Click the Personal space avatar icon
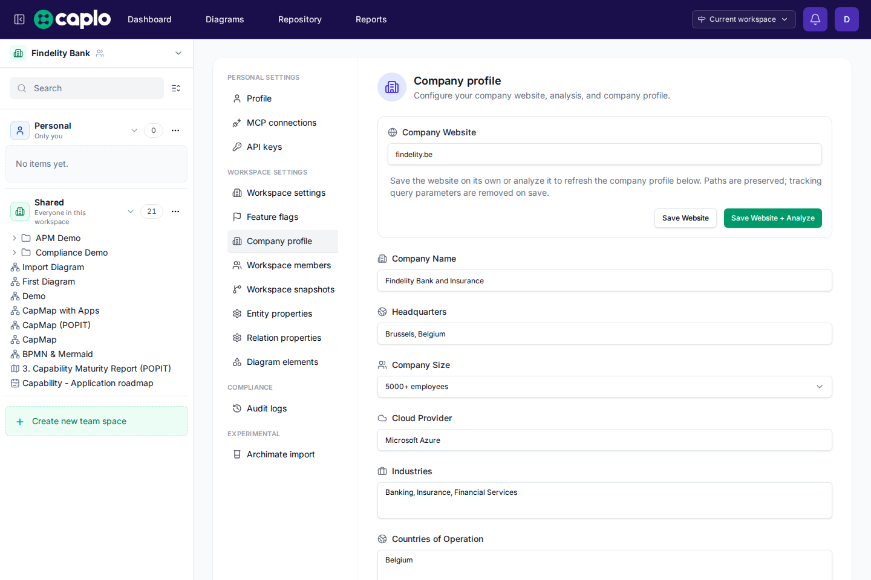 20,130
